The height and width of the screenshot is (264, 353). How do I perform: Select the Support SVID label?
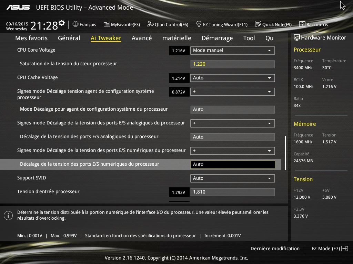31,178
